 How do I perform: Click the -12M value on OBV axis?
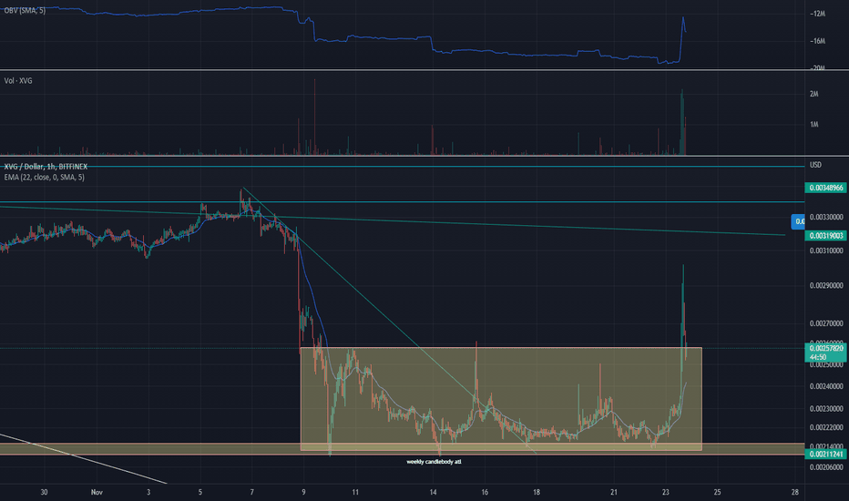click(x=818, y=14)
